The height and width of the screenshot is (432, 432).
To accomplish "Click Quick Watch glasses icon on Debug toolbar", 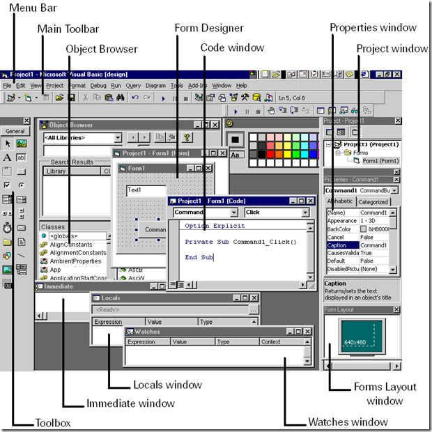I will click(x=354, y=111).
